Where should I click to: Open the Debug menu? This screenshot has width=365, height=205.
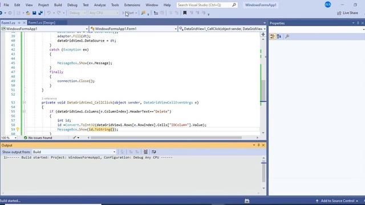[x=72, y=5]
